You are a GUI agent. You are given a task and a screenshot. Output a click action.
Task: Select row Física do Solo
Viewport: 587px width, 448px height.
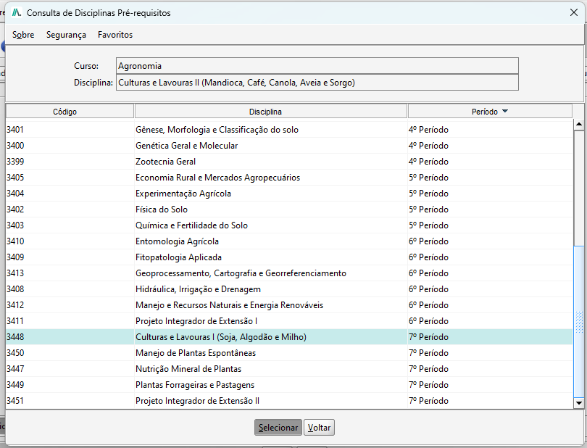289,210
